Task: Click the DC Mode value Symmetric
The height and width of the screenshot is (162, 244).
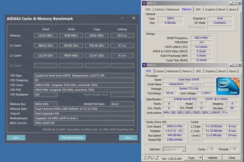Action: click(220, 23)
